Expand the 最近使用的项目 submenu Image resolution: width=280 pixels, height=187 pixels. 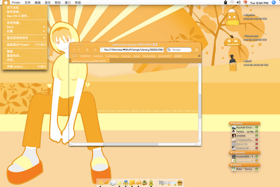(x=25, y=38)
